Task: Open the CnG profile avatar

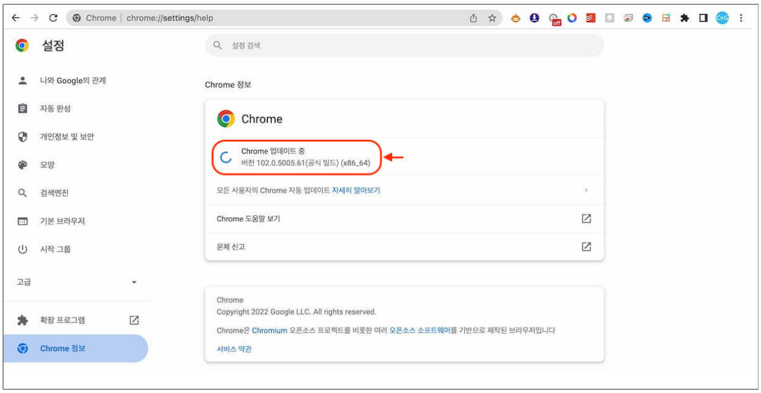Action: pos(722,18)
